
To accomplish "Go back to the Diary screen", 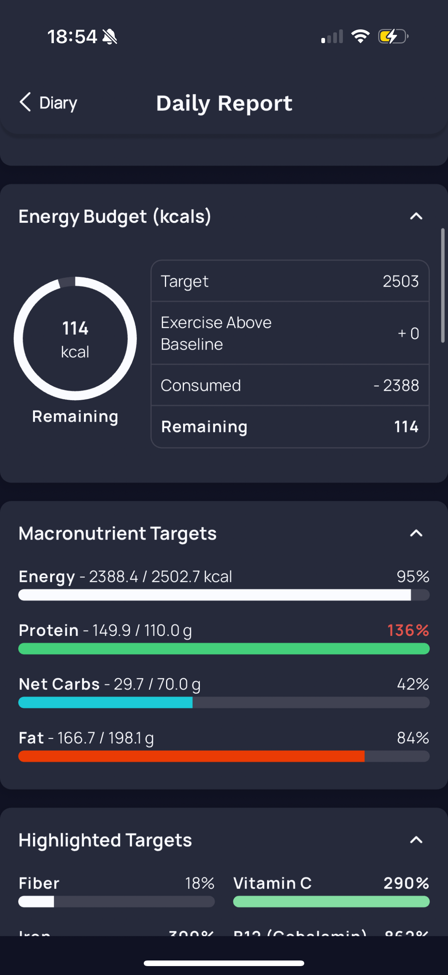I will [48, 103].
